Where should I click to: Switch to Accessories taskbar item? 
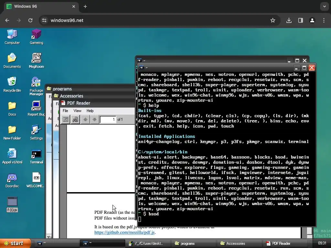(239, 243)
